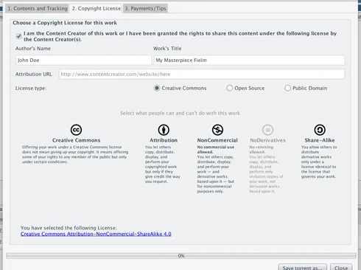This screenshot has height=270, width=361.
Task: Switch to Contents and Tracking tab
Action: (37, 8)
